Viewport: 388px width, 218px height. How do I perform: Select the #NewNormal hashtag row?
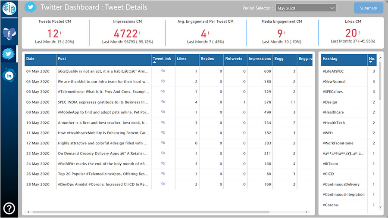(349, 81)
